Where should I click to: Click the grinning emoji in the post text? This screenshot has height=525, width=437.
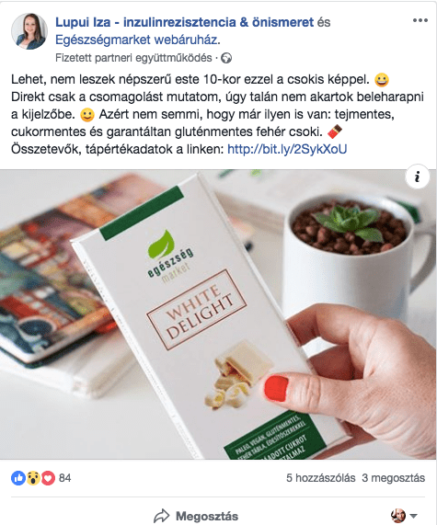382,80
